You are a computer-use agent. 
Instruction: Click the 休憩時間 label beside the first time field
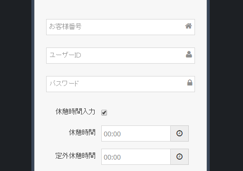tap(82, 133)
